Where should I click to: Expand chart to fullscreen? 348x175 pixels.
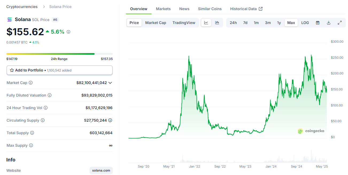tap(340, 23)
